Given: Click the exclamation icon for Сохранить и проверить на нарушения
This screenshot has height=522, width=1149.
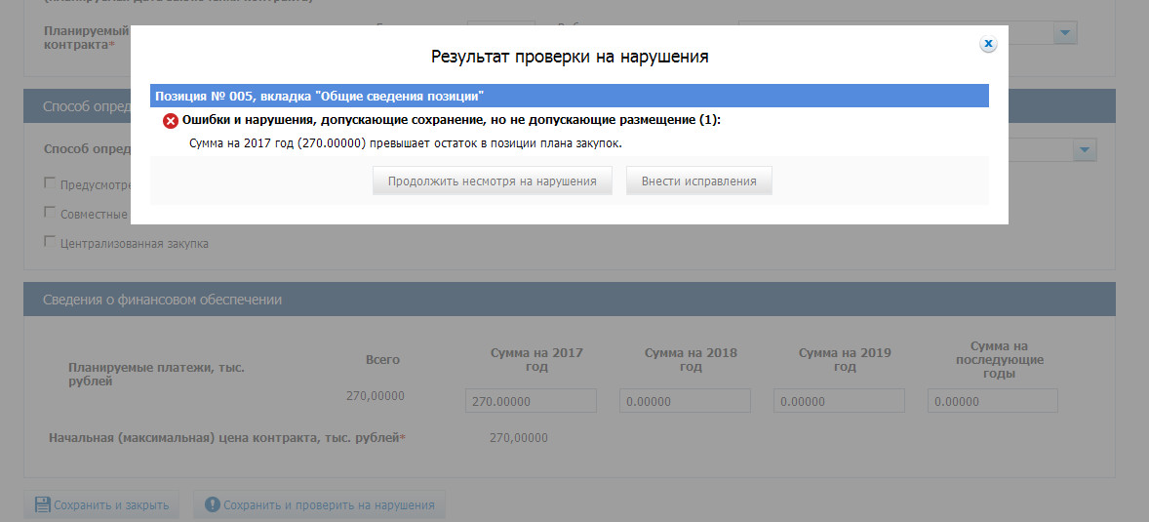Looking at the screenshot, I should point(212,504).
